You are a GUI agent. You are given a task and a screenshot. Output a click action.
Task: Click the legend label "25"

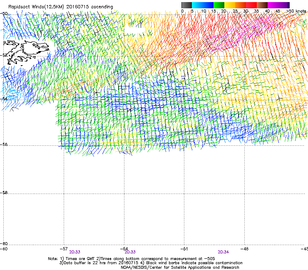[235, 11]
